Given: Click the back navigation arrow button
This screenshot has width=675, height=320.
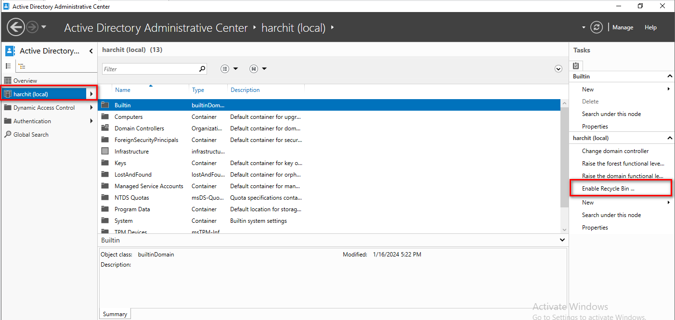Looking at the screenshot, I should coord(16,27).
